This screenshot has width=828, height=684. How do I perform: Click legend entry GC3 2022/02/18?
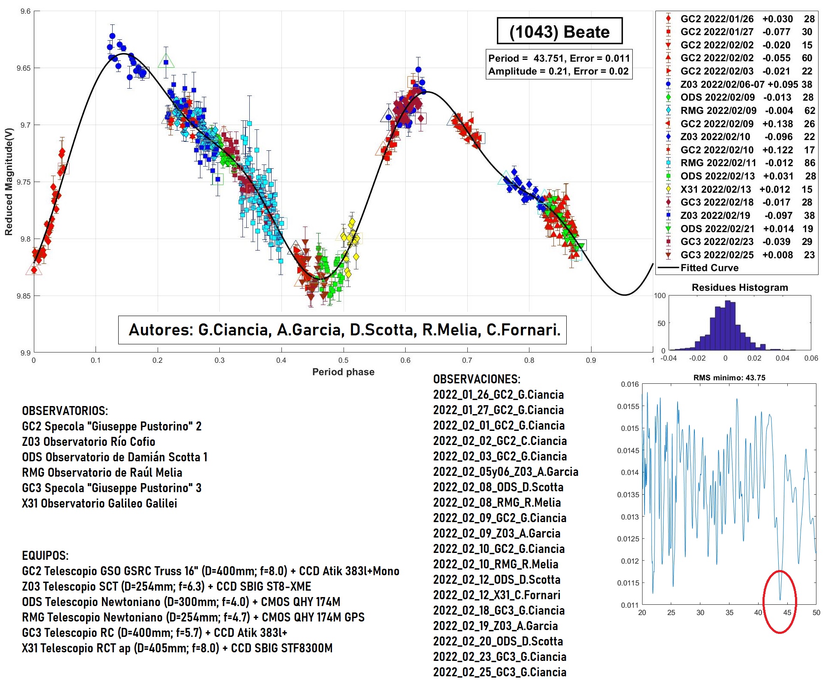(x=739, y=202)
